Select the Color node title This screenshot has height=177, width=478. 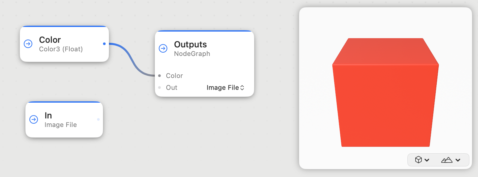pyautogui.click(x=50, y=40)
